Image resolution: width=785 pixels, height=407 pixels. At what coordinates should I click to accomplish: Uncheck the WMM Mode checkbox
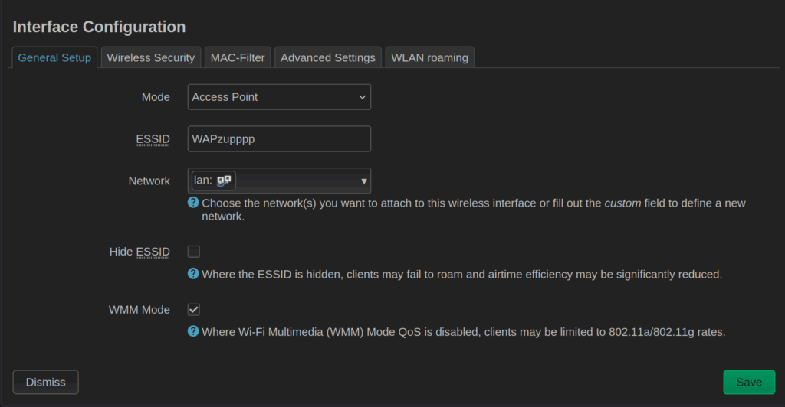coord(194,310)
